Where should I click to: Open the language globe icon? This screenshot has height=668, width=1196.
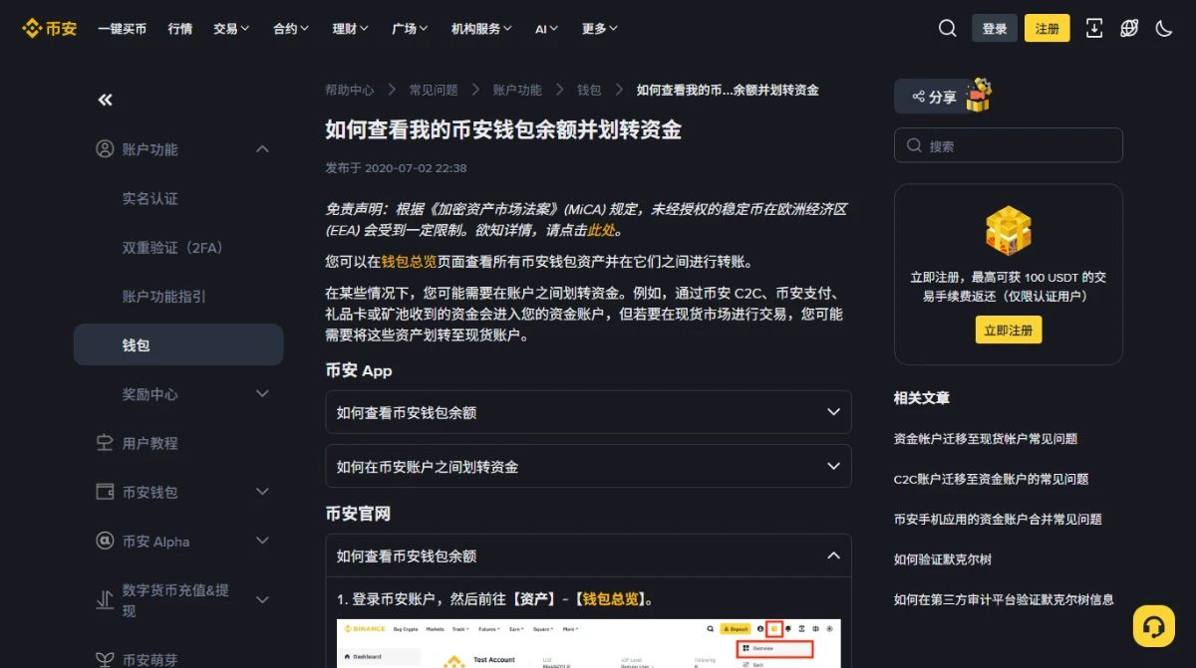pyautogui.click(x=1129, y=28)
